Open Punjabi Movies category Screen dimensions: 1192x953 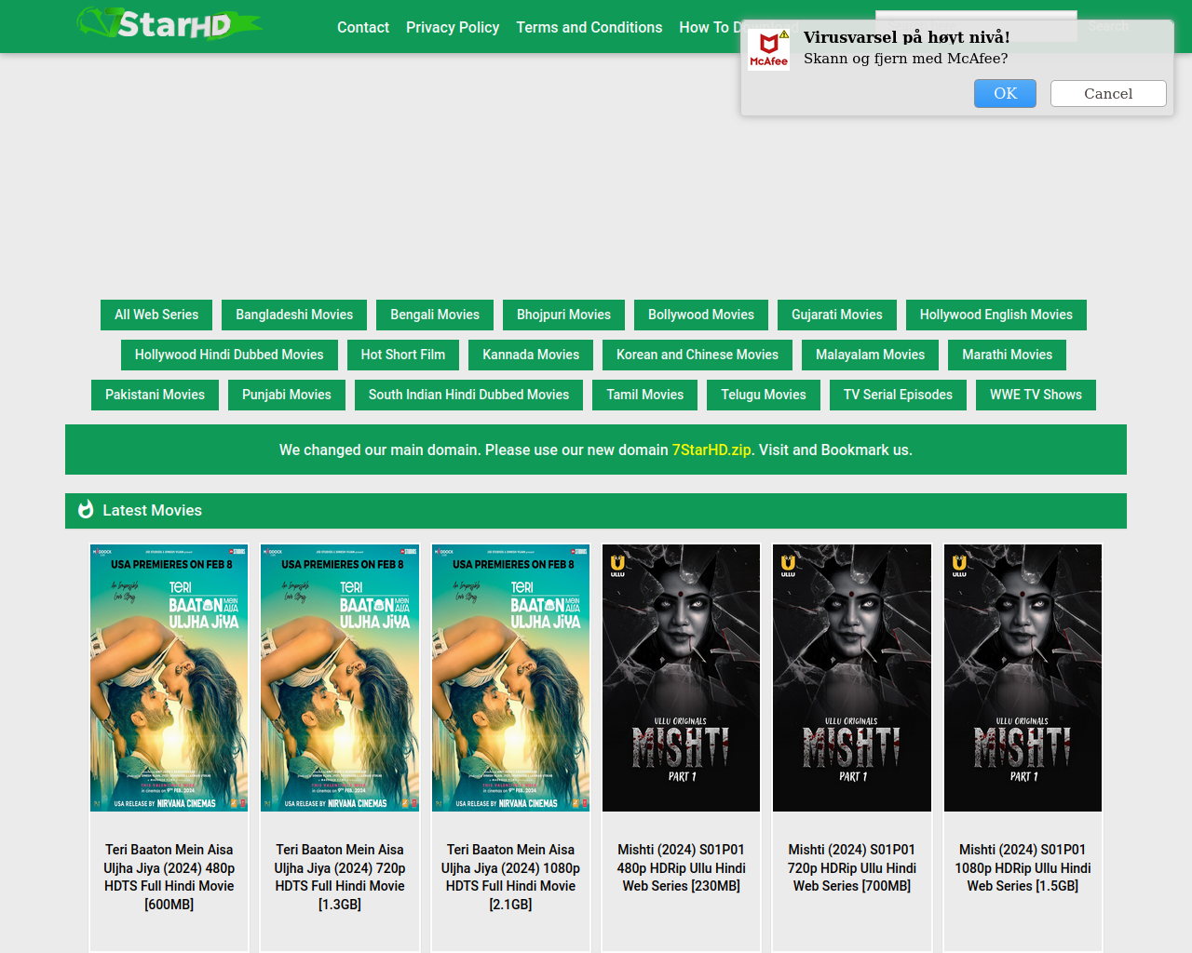coord(287,395)
